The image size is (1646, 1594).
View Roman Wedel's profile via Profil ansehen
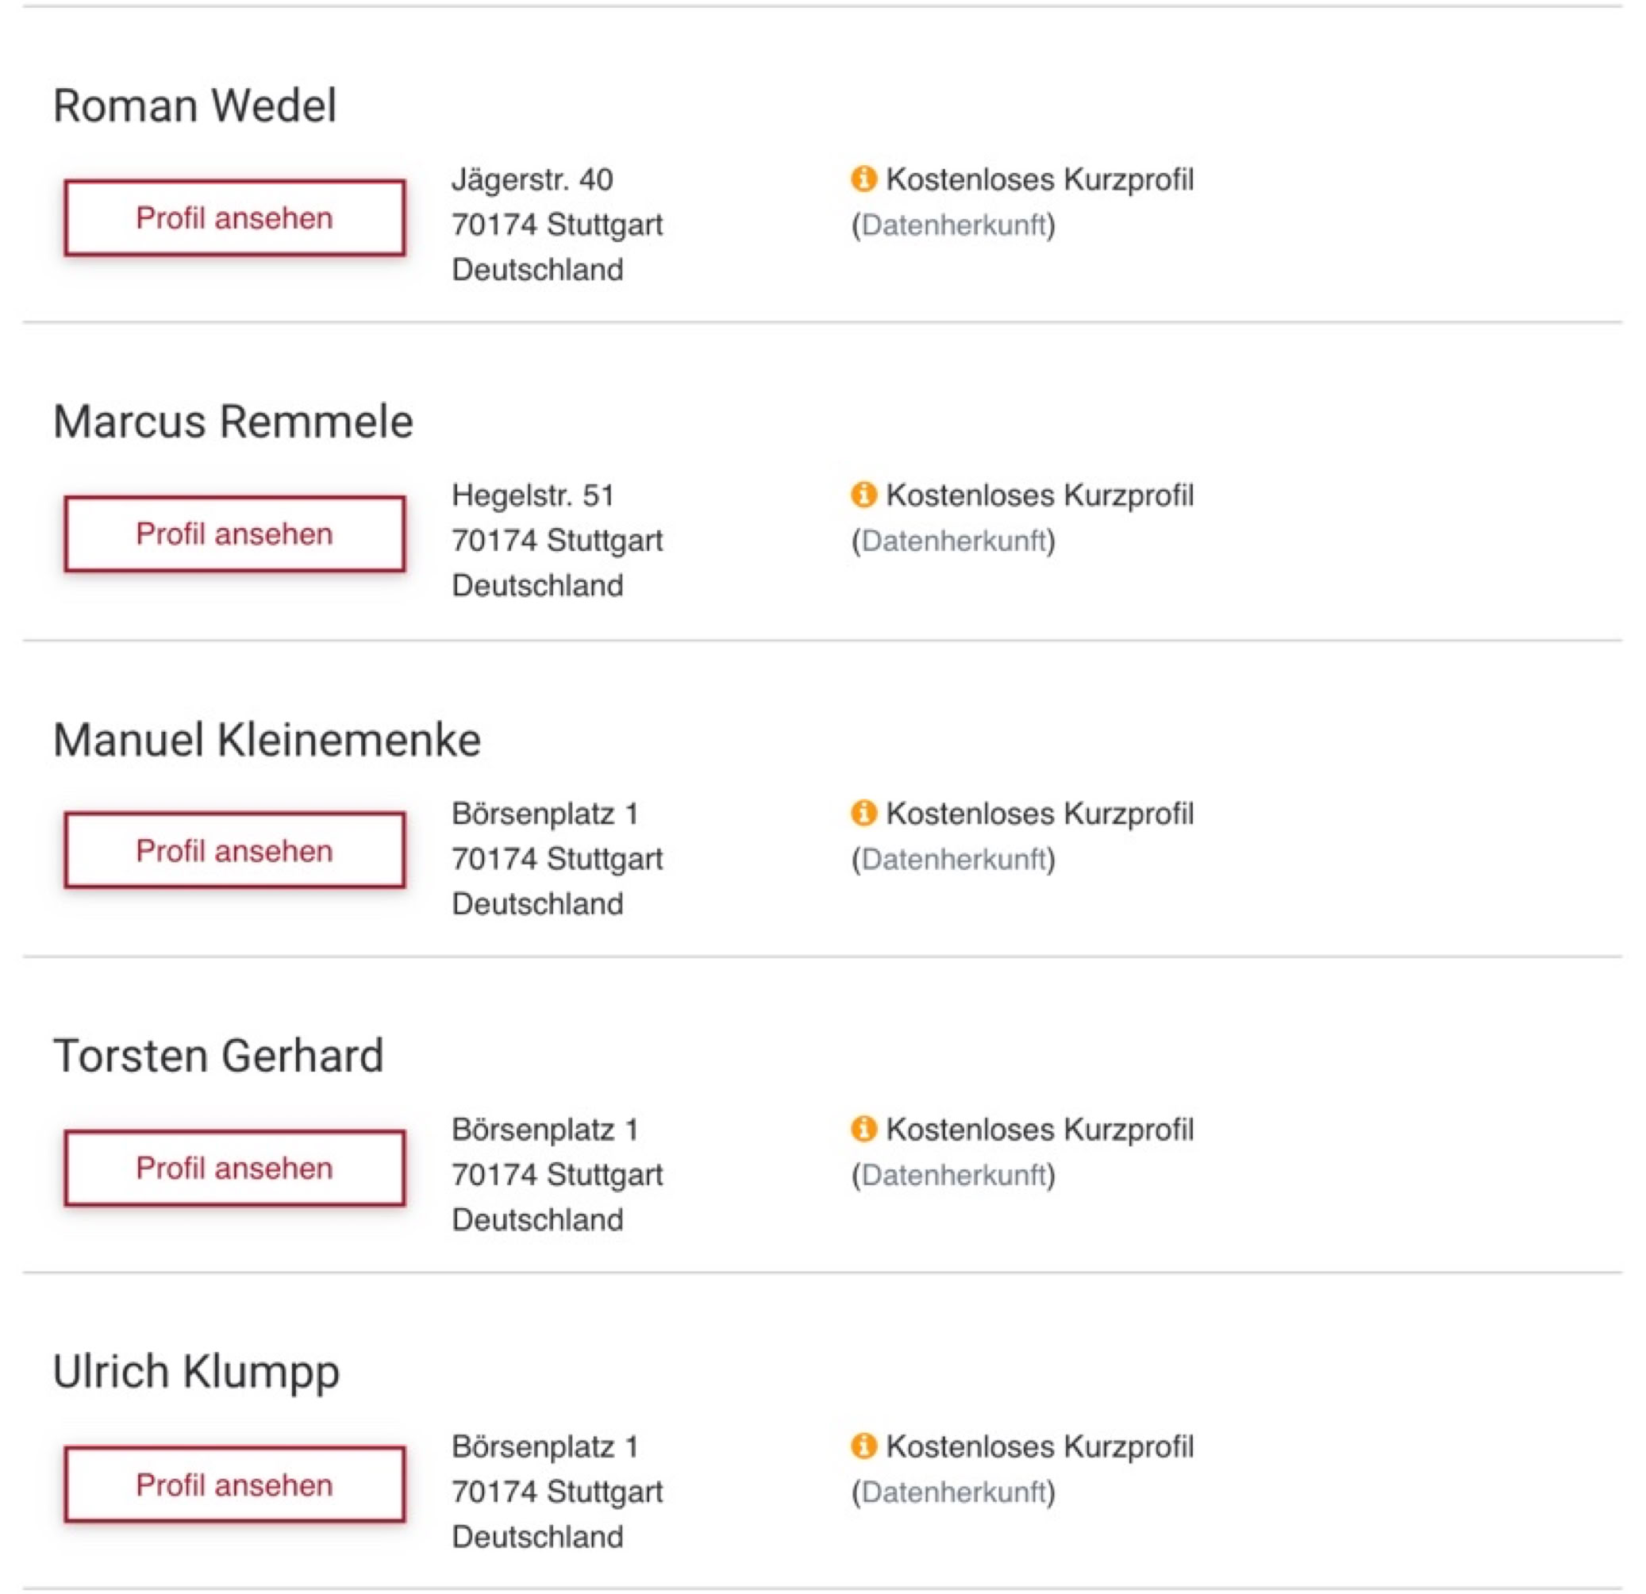point(234,218)
